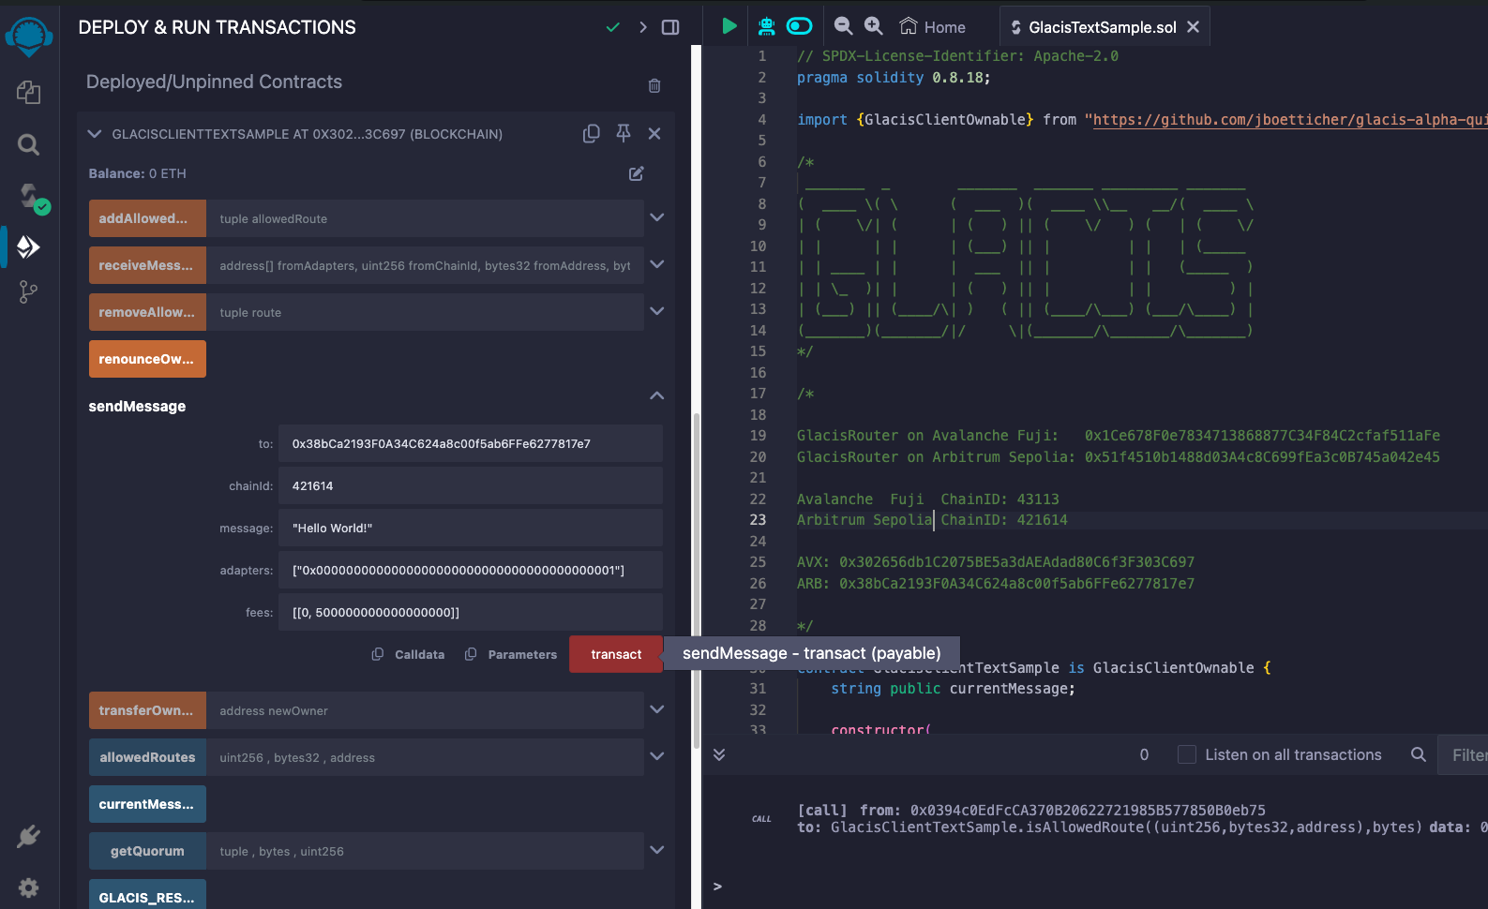
Task: Expand the transferOwn function parameters
Action: point(657,709)
